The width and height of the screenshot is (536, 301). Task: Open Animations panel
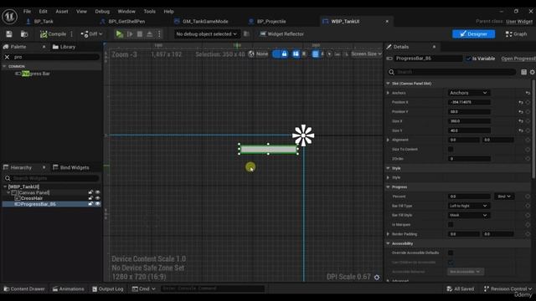coord(69,289)
